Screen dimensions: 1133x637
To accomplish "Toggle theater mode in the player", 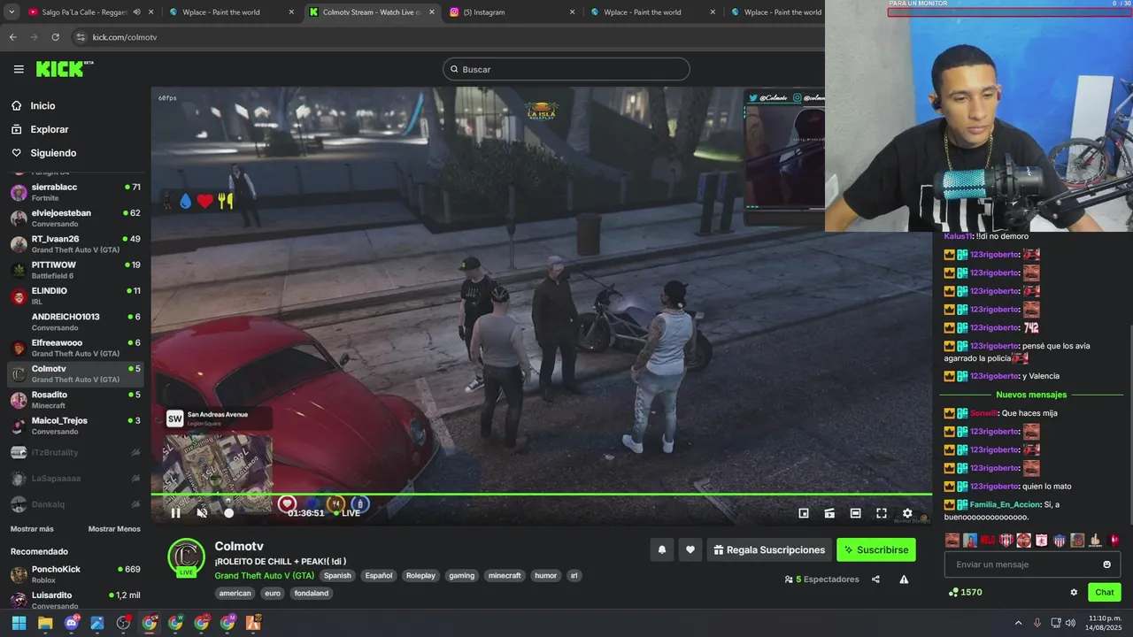I will click(x=855, y=513).
